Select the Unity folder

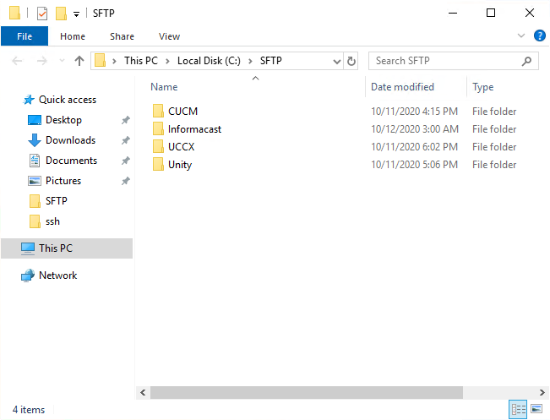(x=172, y=164)
